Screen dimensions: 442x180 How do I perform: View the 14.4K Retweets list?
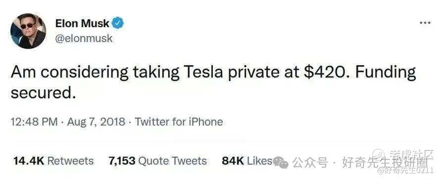[53, 161]
